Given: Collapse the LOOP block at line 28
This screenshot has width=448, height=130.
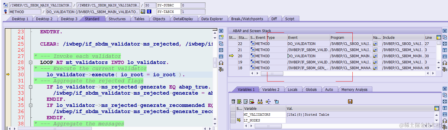Looking at the screenshot, I should [x=30, y=63].
